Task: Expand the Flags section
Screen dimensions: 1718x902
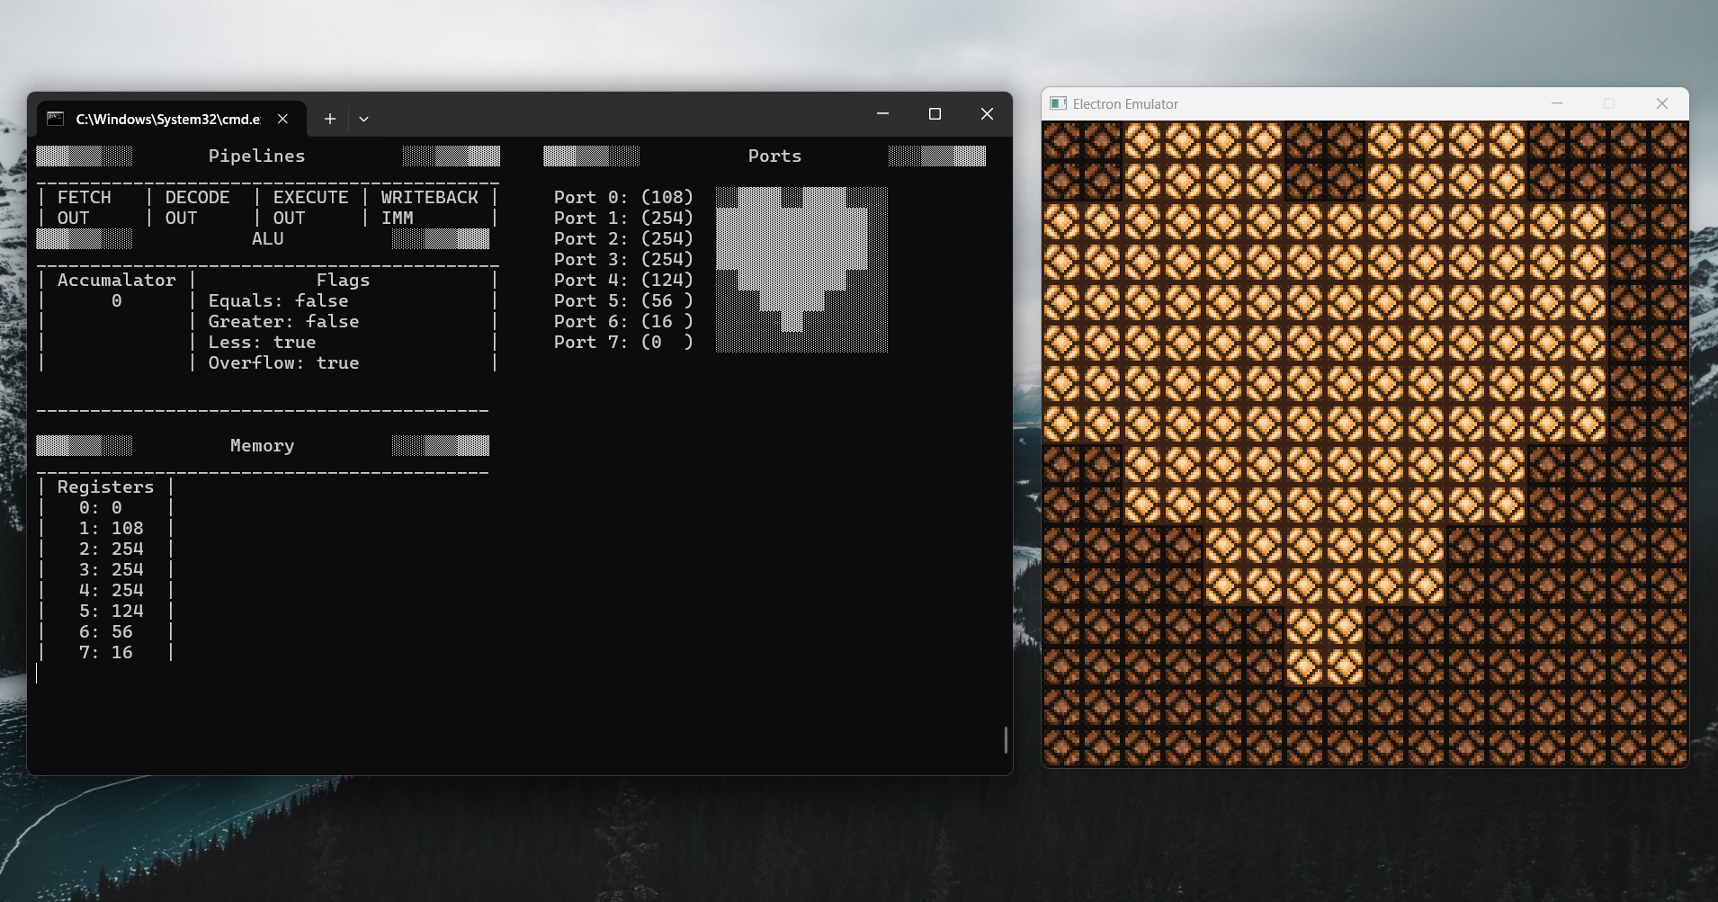Action: 342,280
